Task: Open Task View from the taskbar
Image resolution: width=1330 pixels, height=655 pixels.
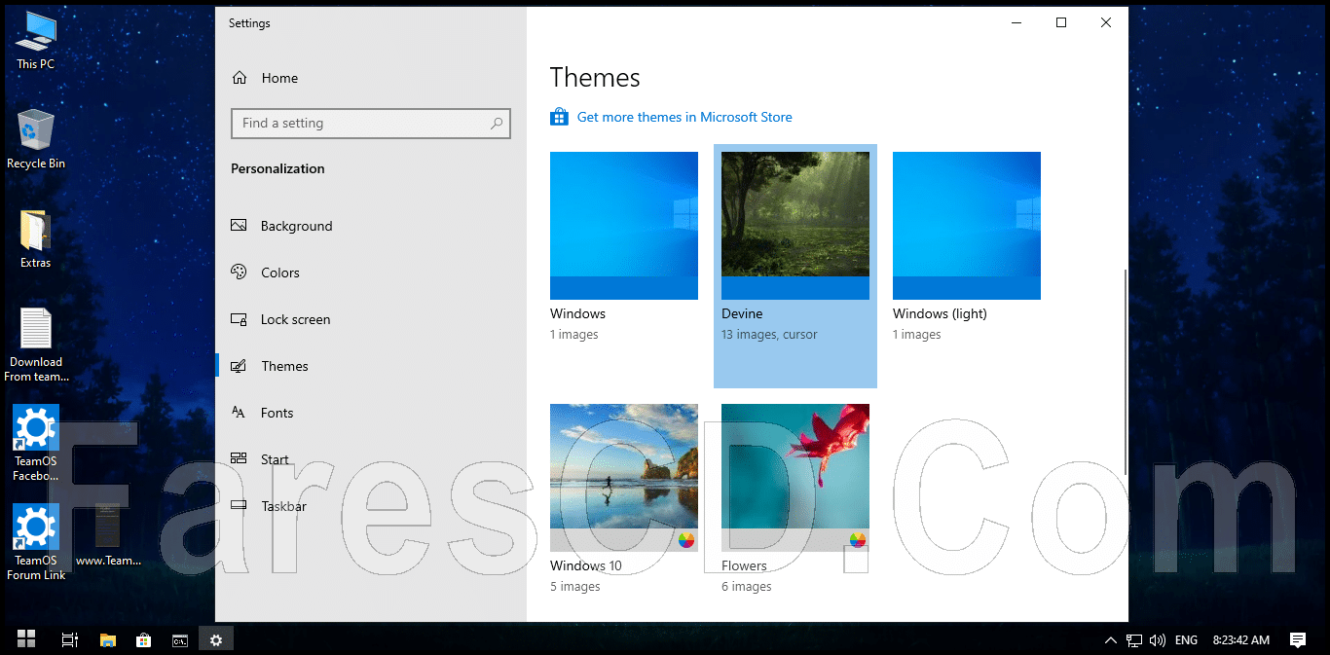Action: point(70,639)
